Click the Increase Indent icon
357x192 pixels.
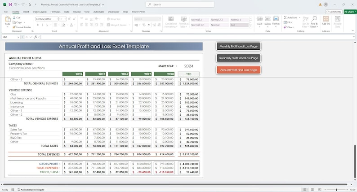pyautogui.click(x=101, y=25)
